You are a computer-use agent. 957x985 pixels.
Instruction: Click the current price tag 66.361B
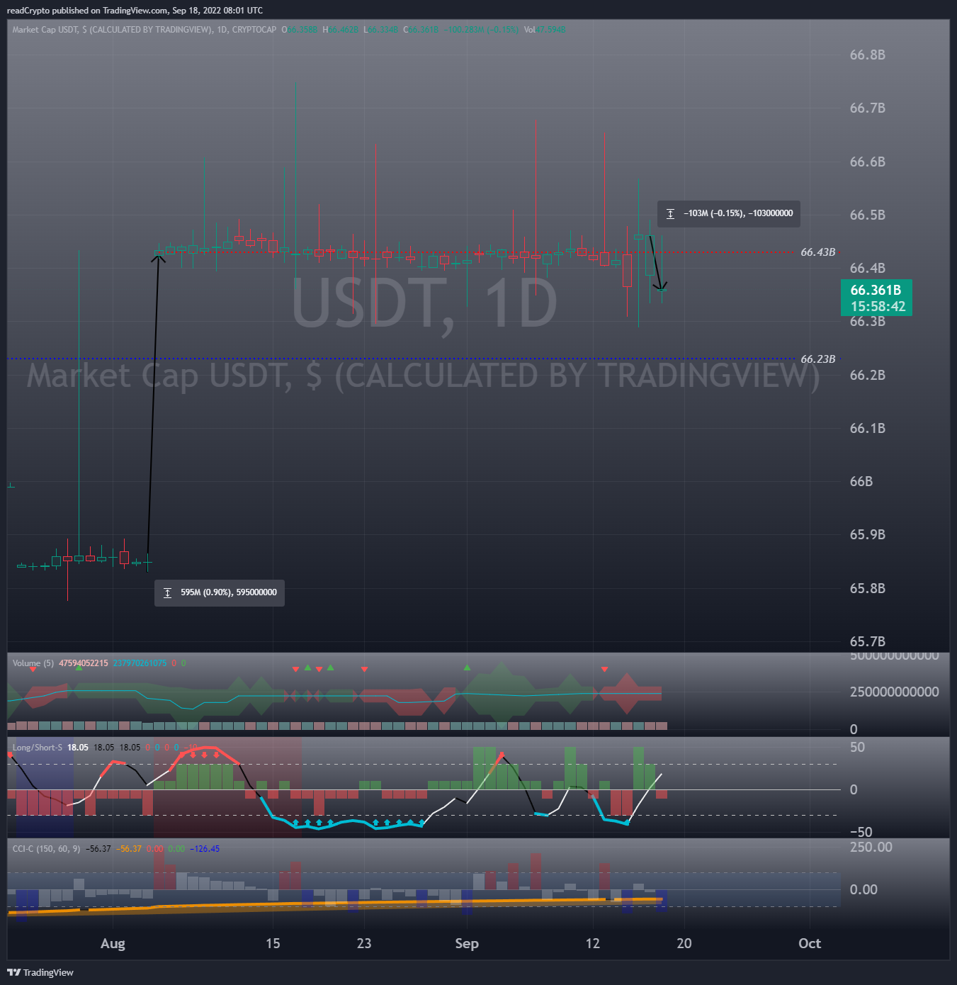(876, 290)
